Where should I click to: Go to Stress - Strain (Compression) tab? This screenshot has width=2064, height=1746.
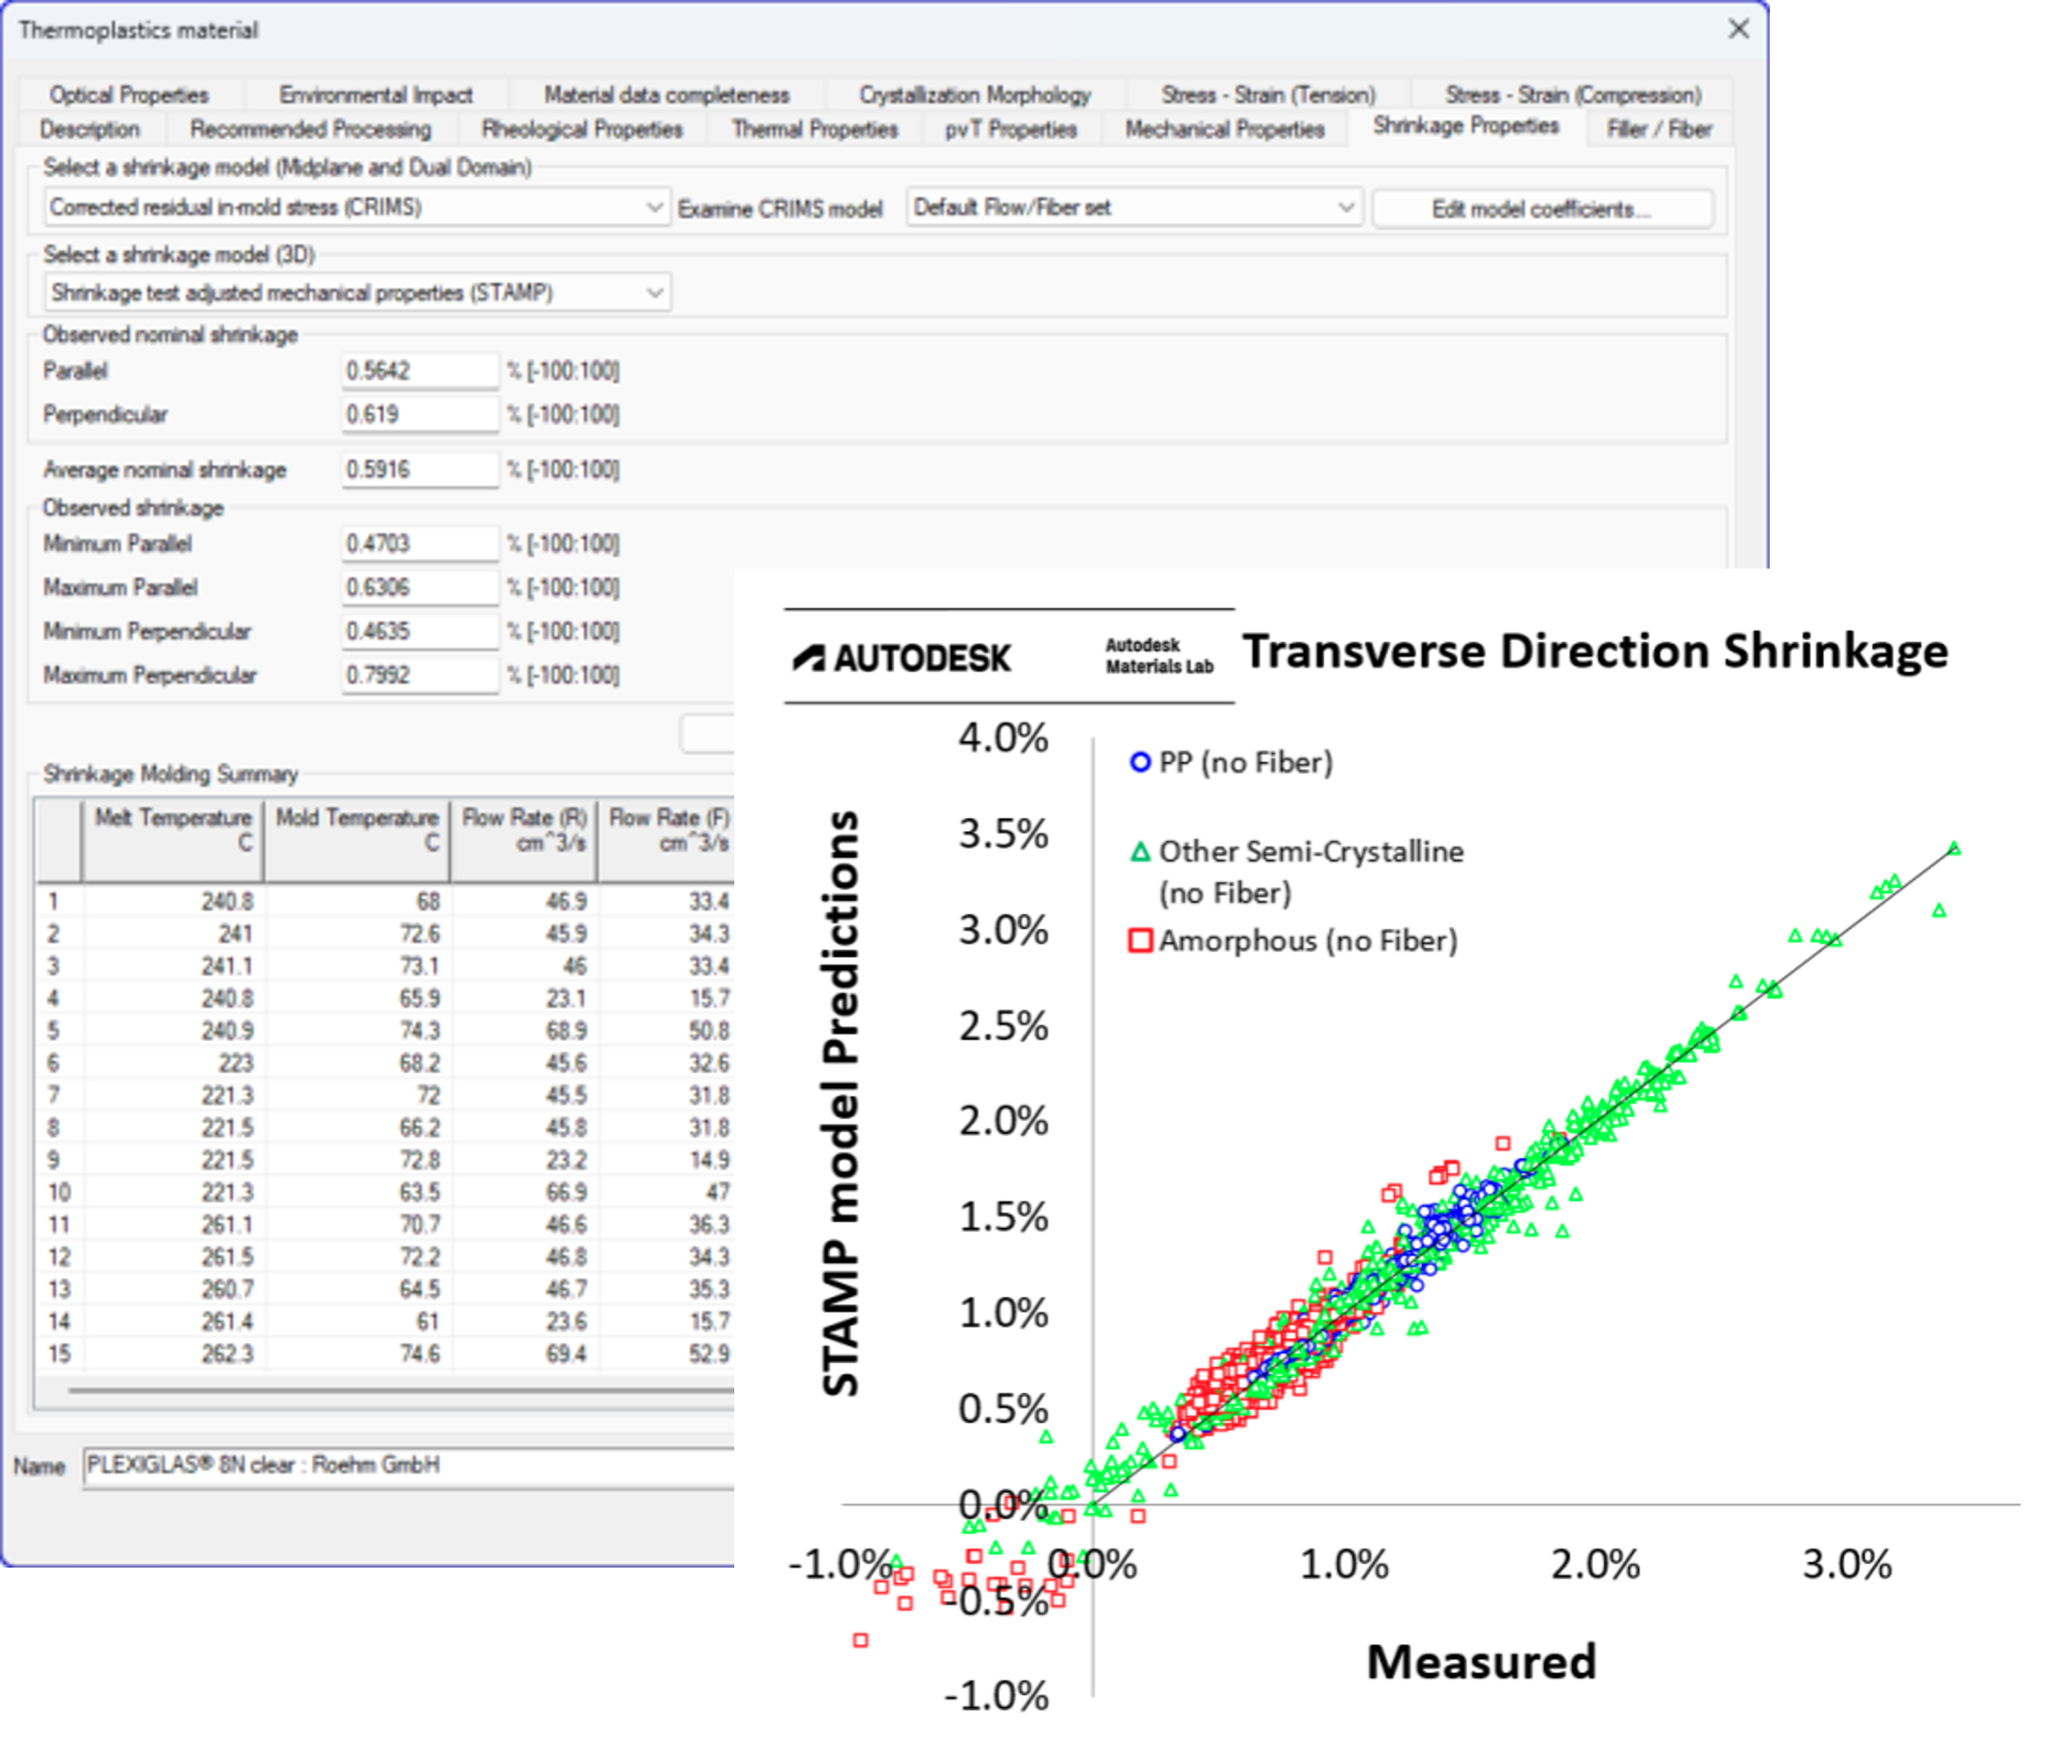coord(1572,95)
